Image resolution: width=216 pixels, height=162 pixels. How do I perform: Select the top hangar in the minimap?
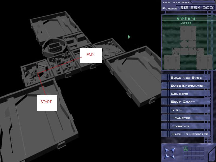pos(188,33)
